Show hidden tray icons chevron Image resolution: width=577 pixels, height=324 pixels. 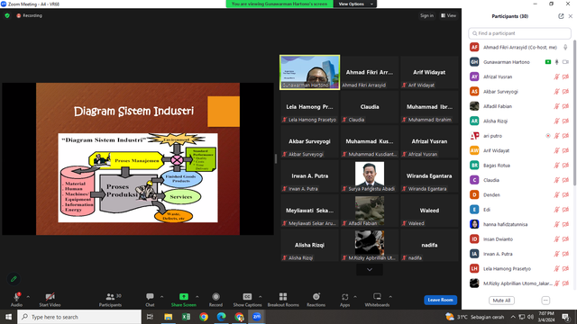point(513,317)
